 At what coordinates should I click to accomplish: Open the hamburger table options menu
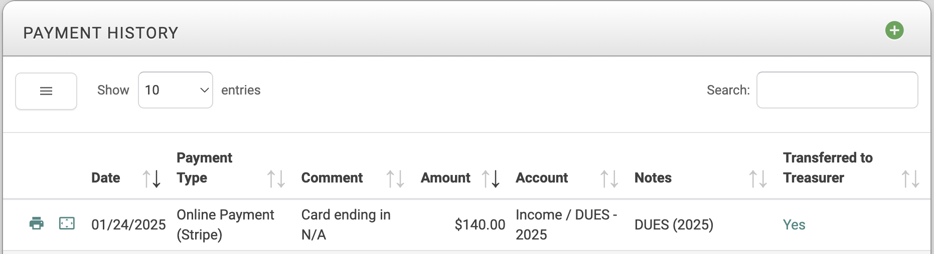[46, 91]
